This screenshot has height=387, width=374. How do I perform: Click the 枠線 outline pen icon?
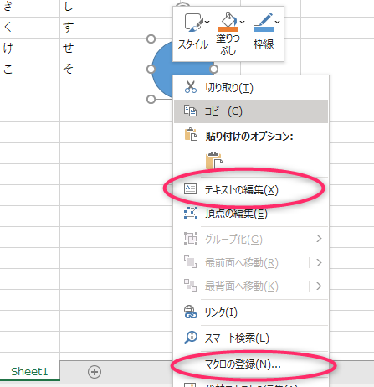click(x=263, y=22)
